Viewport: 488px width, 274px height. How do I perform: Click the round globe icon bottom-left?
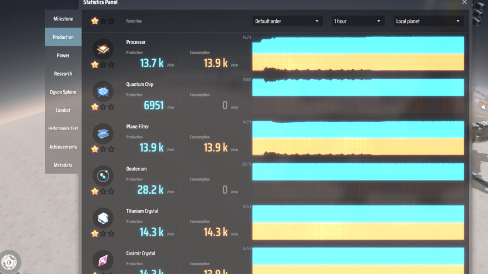click(9, 261)
